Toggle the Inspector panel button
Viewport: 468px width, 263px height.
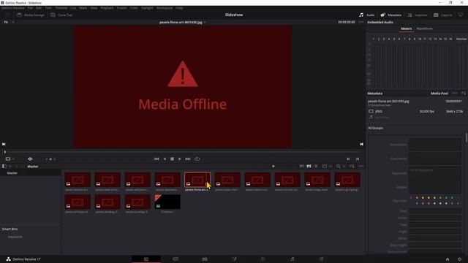pyautogui.click(x=418, y=15)
